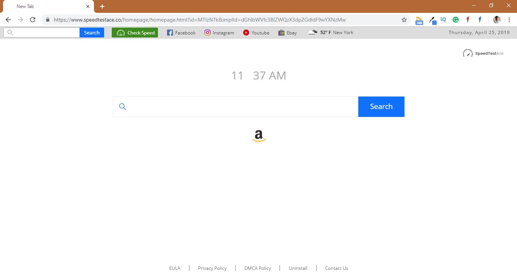The height and width of the screenshot is (274, 517).
Task: Open the IQ browser extension
Action: click(x=443, y=19)
